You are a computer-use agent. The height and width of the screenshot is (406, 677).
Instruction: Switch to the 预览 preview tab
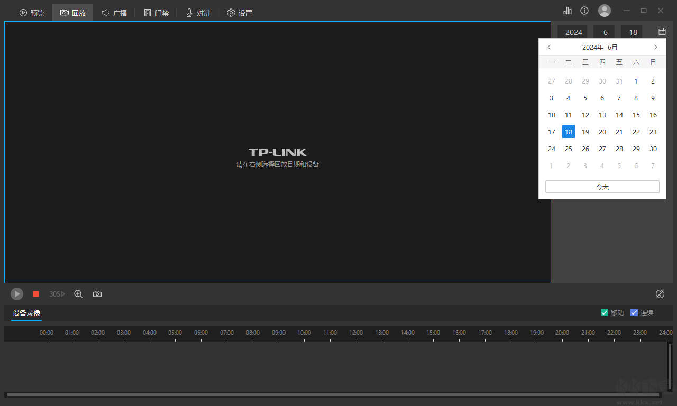[32, 13]
